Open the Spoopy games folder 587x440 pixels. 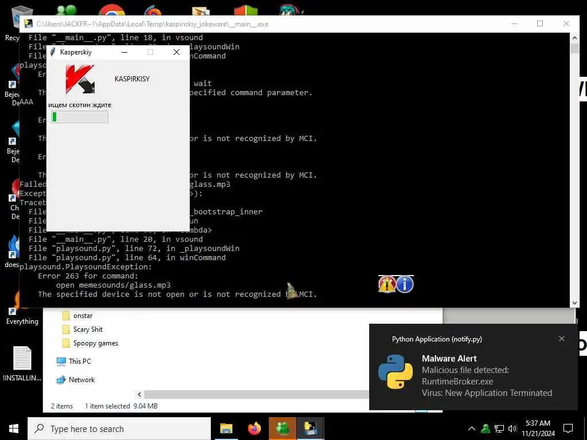coord(96,343)
